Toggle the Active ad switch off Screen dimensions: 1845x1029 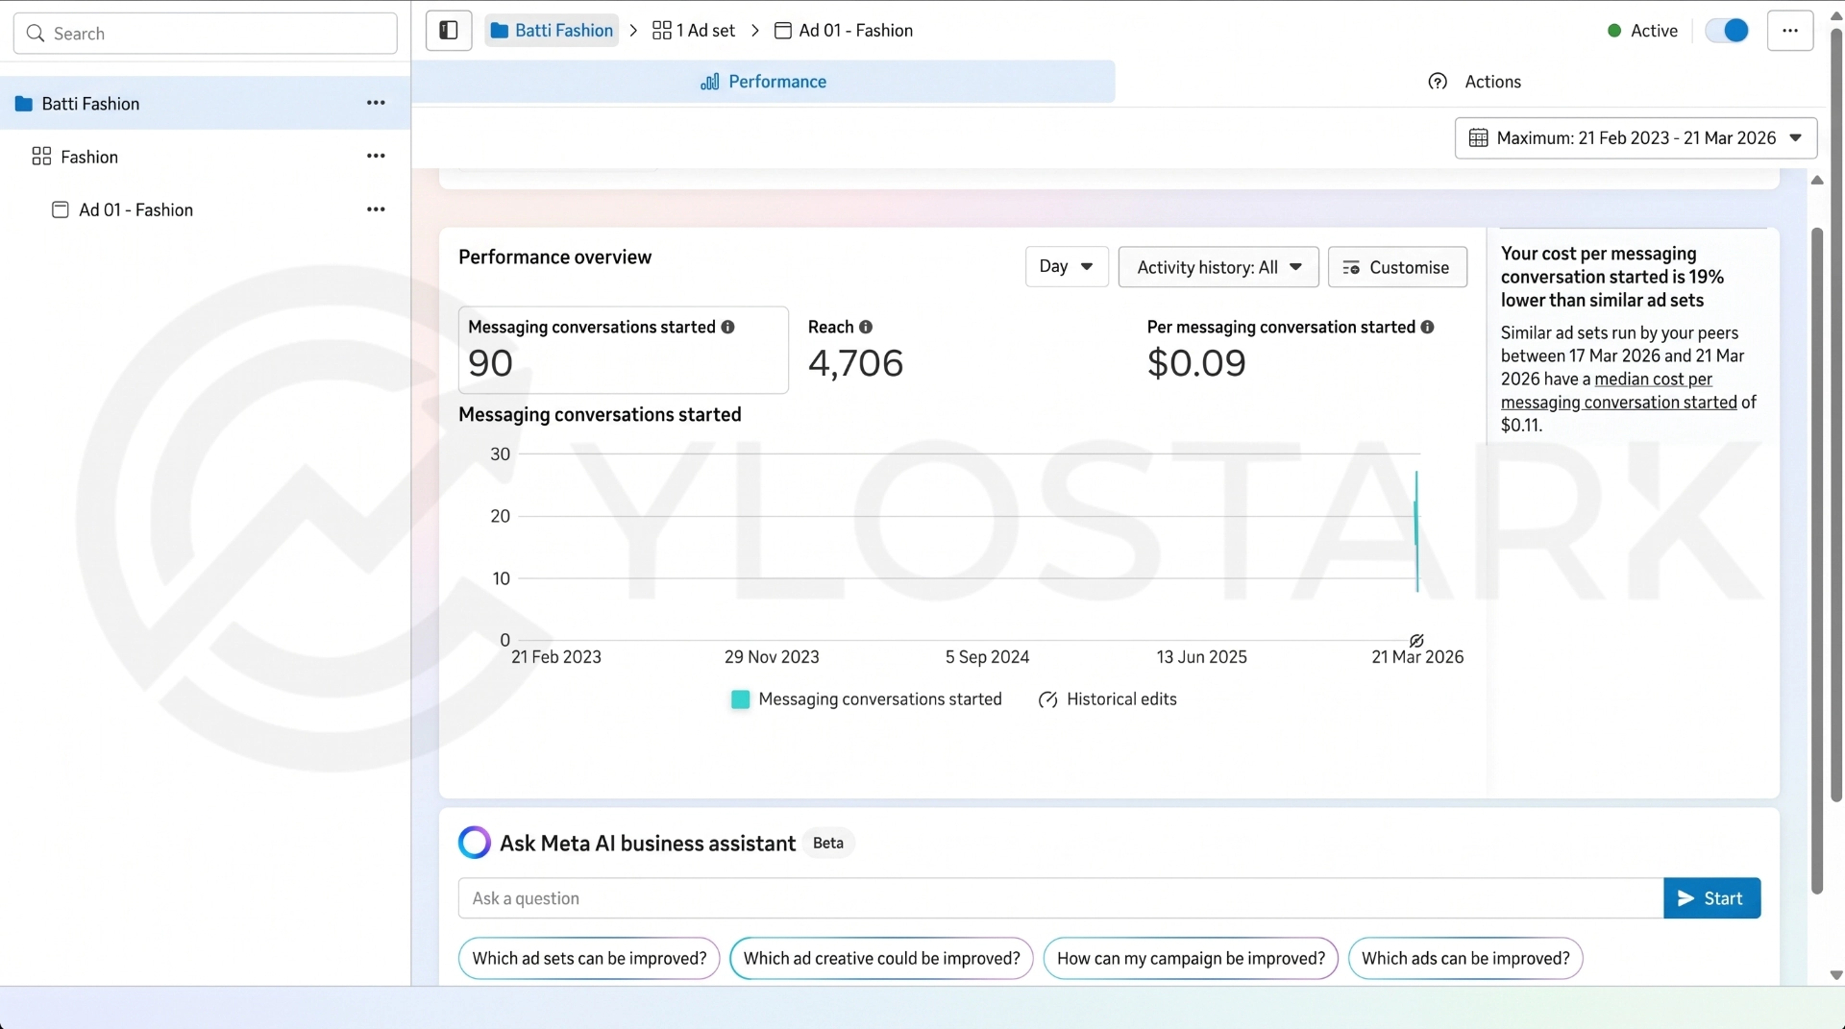(x=1727, y=31)
